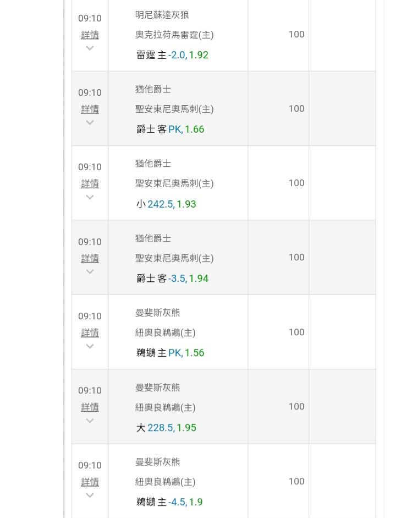
Task: Open 詳情 link for 鵜鶘 主 PK row
Action: [x=90, y=332]
